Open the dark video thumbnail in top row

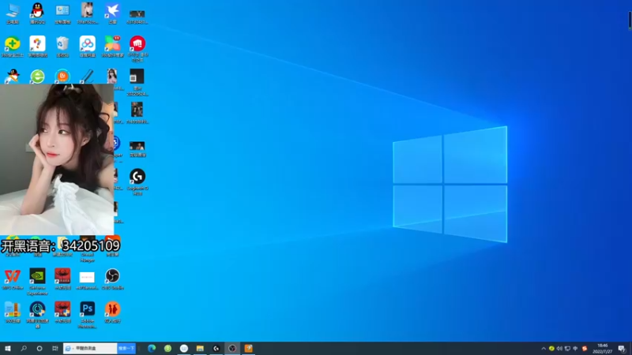[x=137, y=16]
